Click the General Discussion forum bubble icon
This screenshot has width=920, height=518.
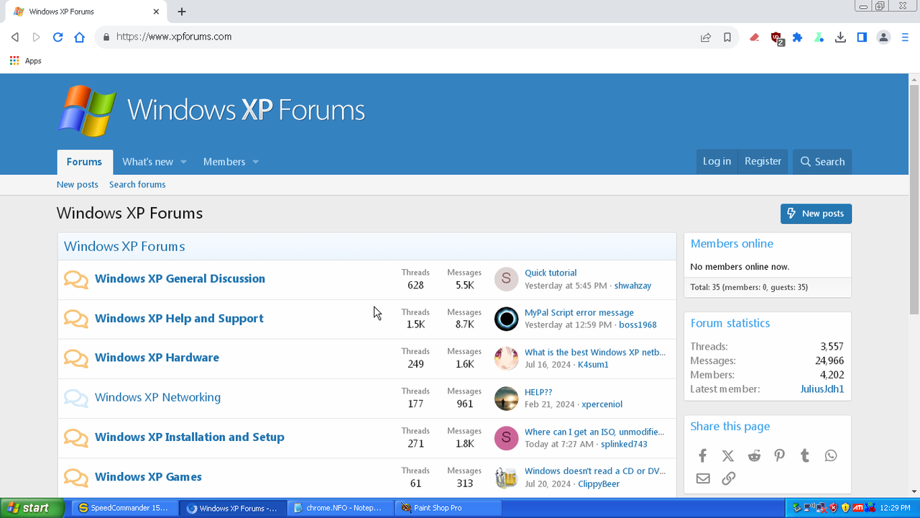point(76,279)
